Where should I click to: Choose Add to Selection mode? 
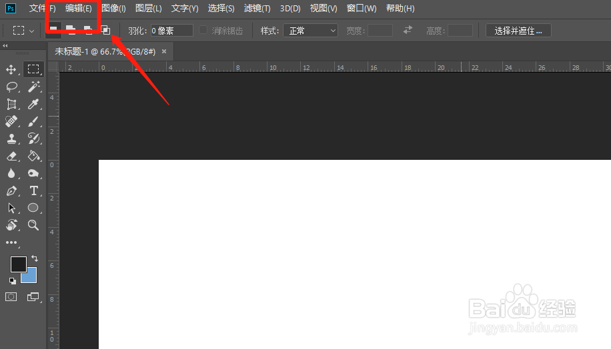click(x=71, y=31)
